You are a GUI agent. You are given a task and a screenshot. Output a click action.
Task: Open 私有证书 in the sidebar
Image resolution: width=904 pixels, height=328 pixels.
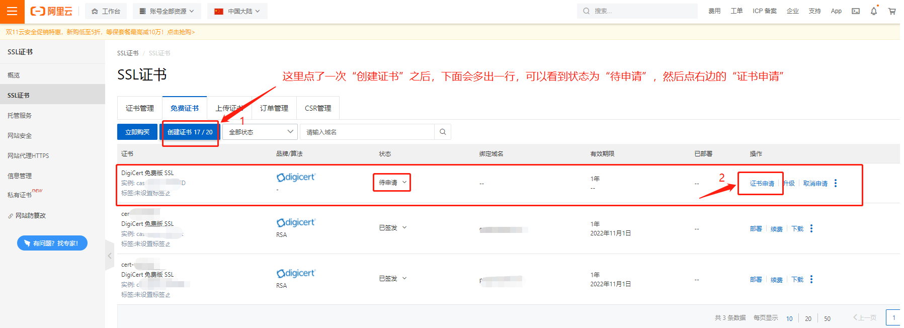coord(20,195)
